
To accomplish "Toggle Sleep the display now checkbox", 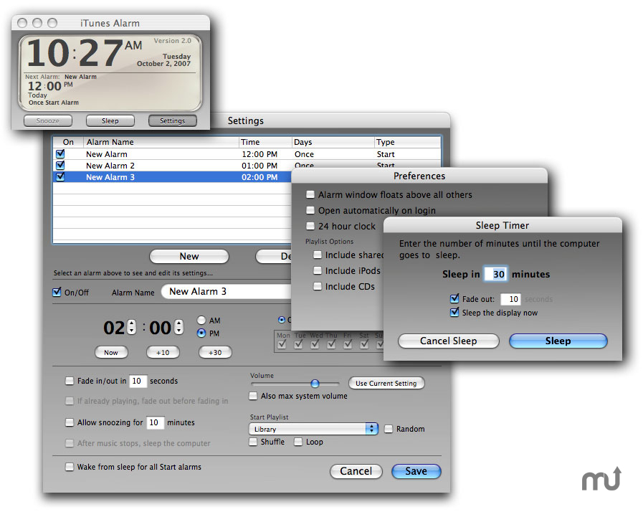I will point(454,313).
